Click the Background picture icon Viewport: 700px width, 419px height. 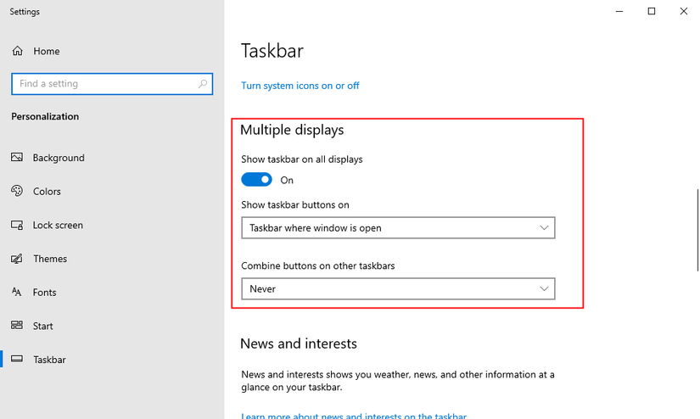click(x=16, y=158)
